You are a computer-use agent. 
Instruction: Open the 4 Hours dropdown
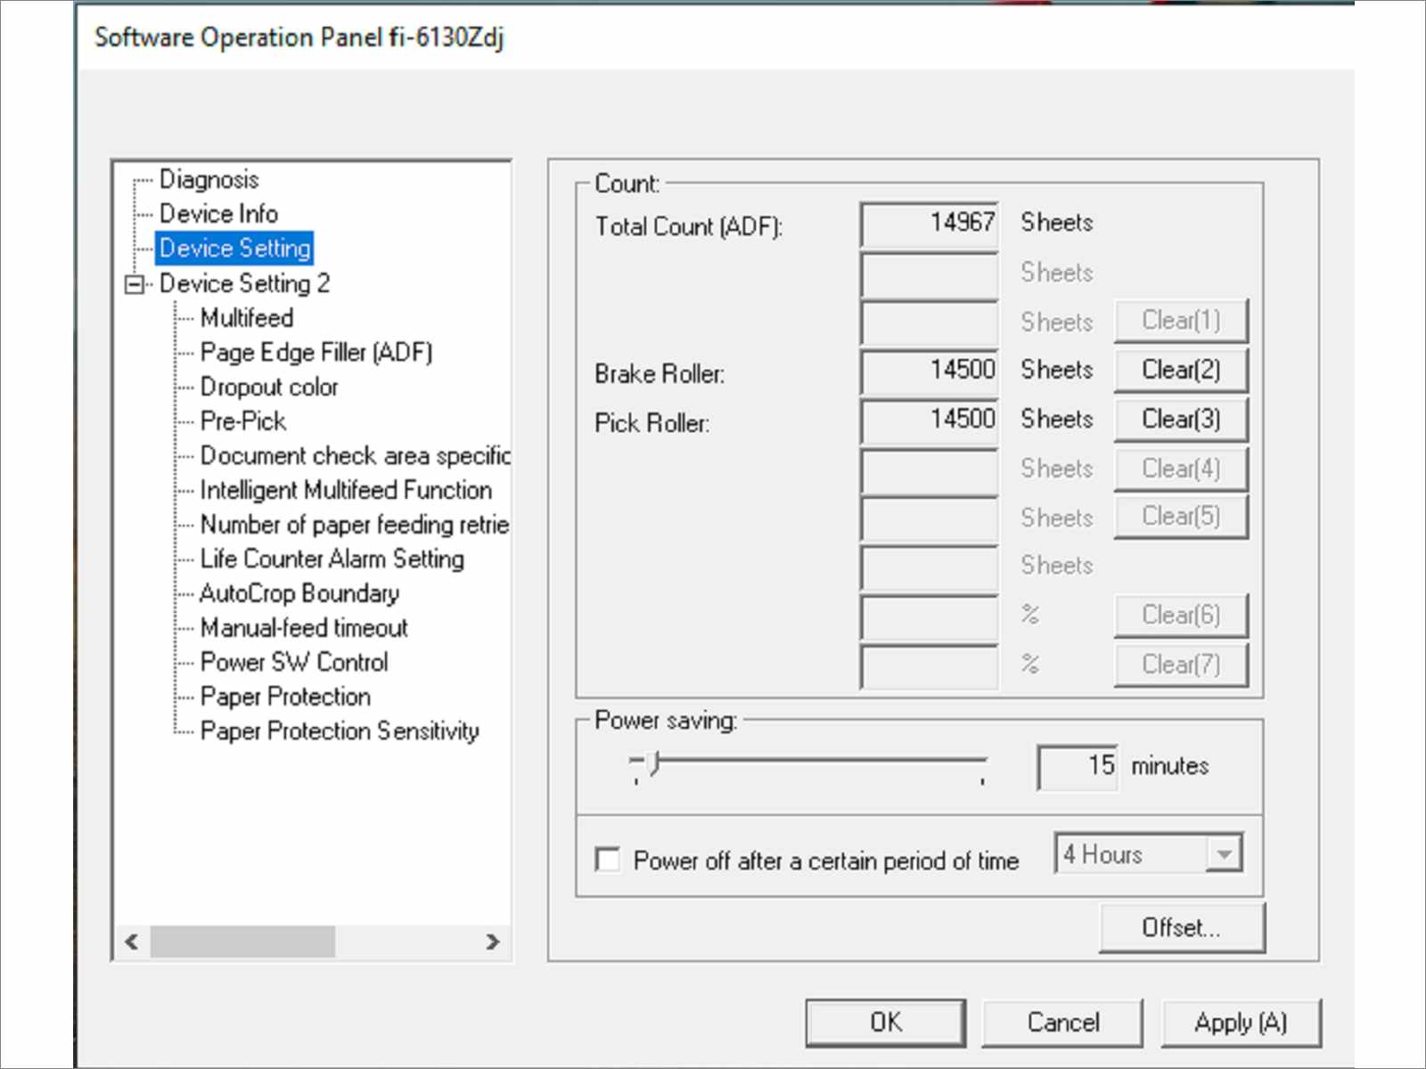click(1148, 854)
